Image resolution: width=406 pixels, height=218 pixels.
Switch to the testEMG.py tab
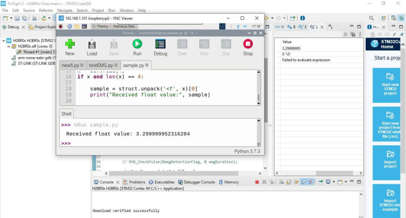(101, 65)
